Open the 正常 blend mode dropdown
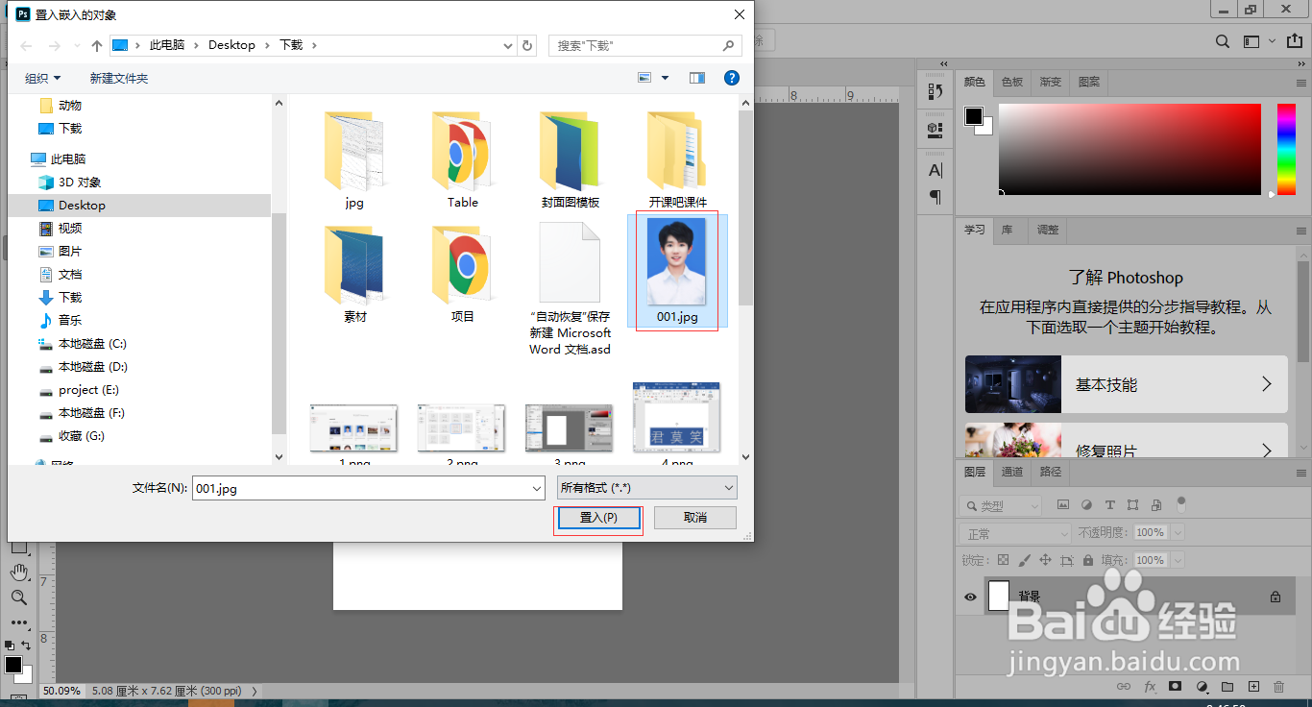 (x=1015, y=533)
